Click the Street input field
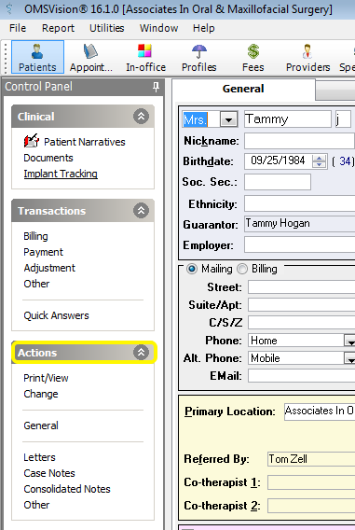This screenshot has width=355, height=530. point(301,287)
